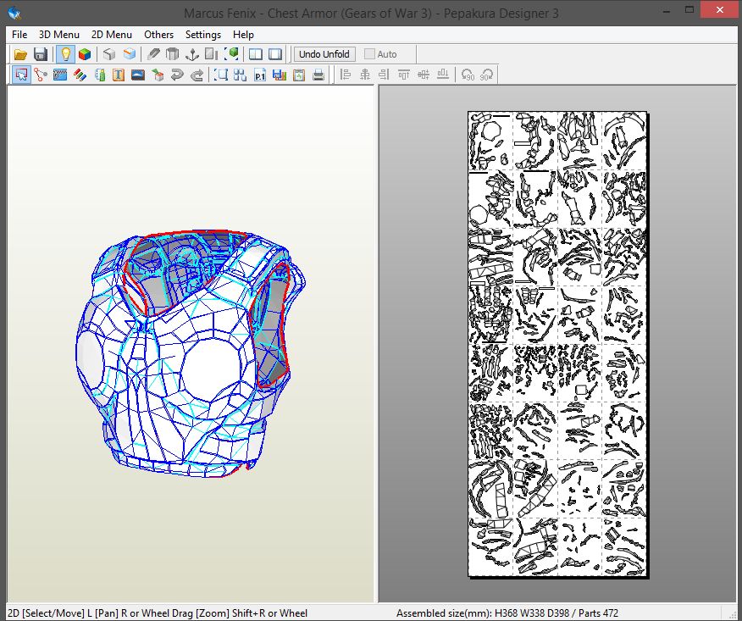Open the 3D Menu
Screen dimensions: 742x621
coord(59,35)
